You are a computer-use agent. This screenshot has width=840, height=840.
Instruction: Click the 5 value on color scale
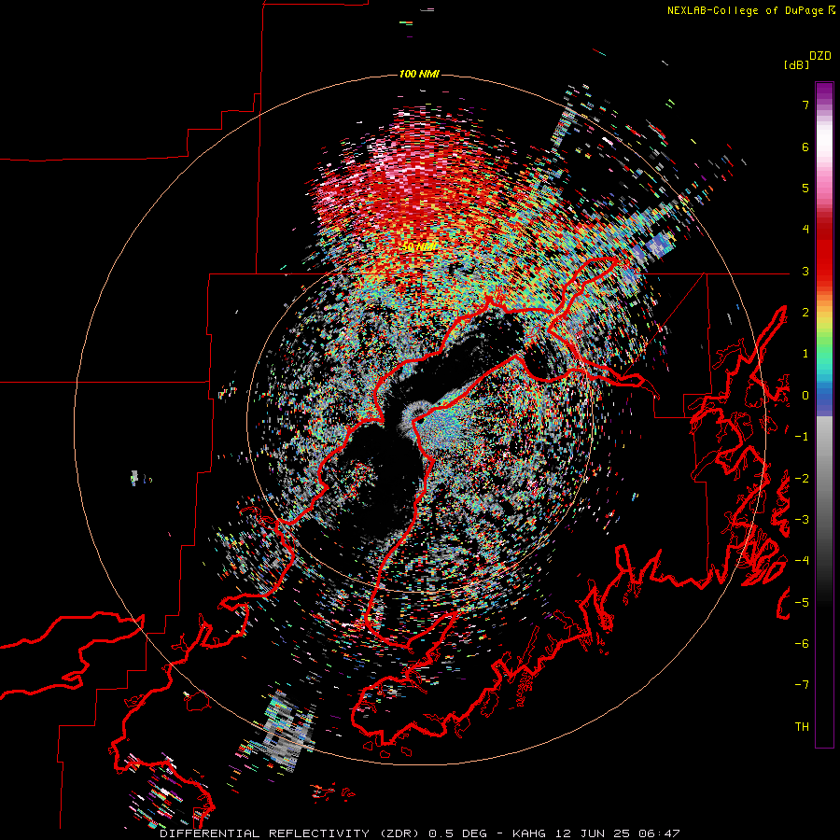[805, 188]
